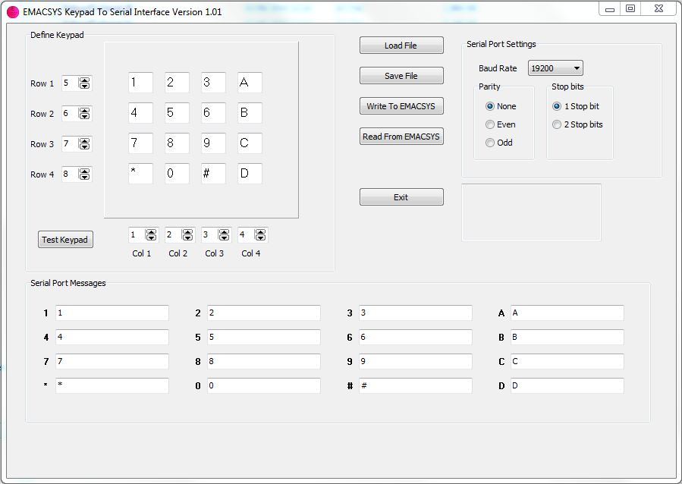682x484 pixels.
Task: Focus the serial message field for #
Action: pyautogui.click(x=415, y=386)
